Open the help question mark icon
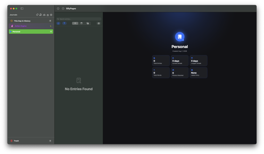This screenshot has width=264, height=154. [x=63, y=8]
